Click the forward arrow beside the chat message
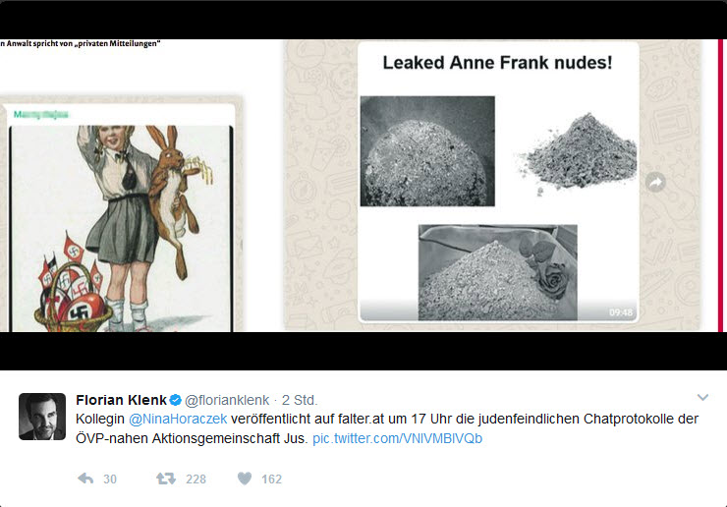The image size is (727, 507). click(x=655, y=182)
